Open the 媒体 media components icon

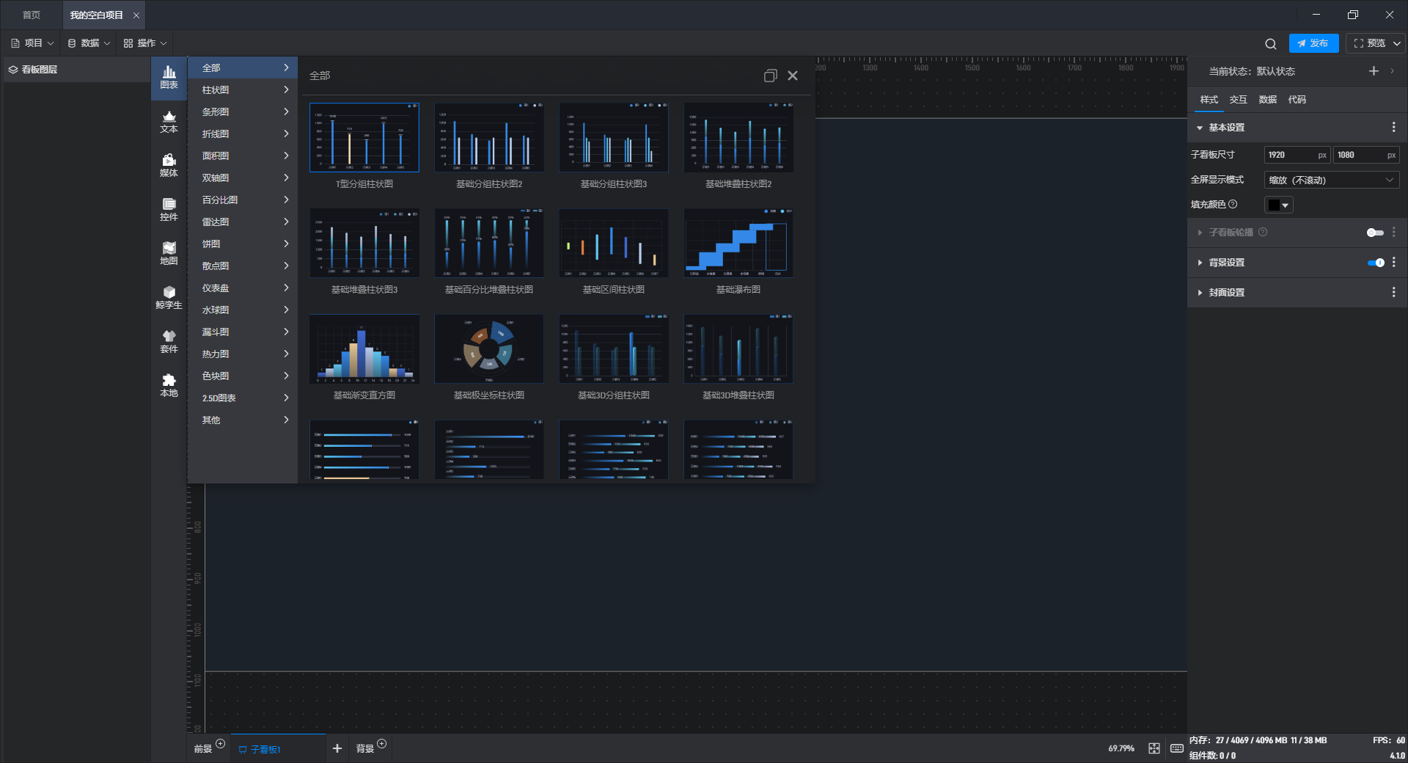[169, 165]
